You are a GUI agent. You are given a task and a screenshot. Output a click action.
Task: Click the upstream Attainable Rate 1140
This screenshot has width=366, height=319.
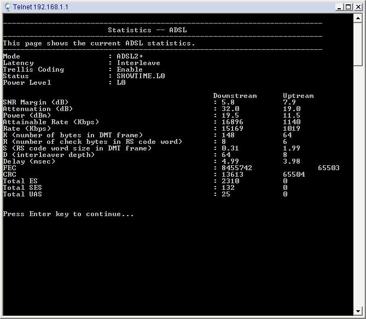coord(292,122)
